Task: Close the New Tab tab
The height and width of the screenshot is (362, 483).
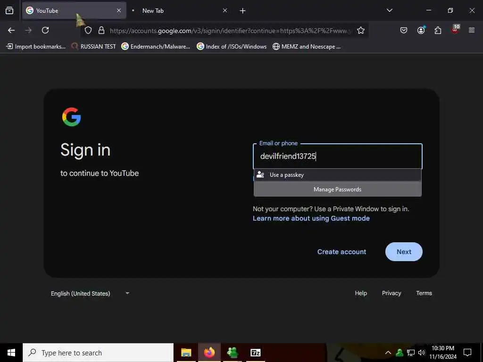Action: (225, 10)
